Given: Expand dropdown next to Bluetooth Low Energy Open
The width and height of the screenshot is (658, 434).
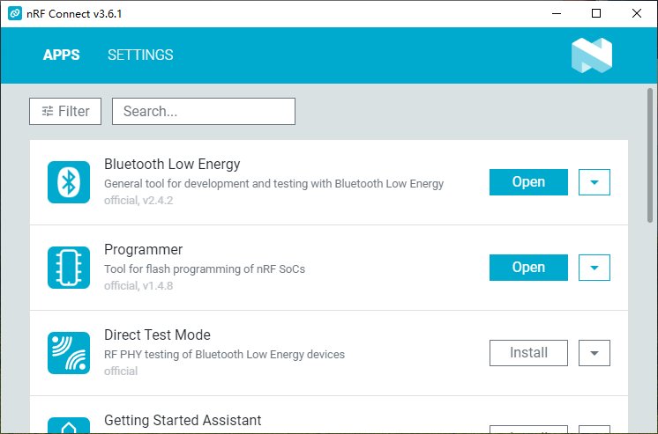Looking at the screenshot, I should point(594,182).
